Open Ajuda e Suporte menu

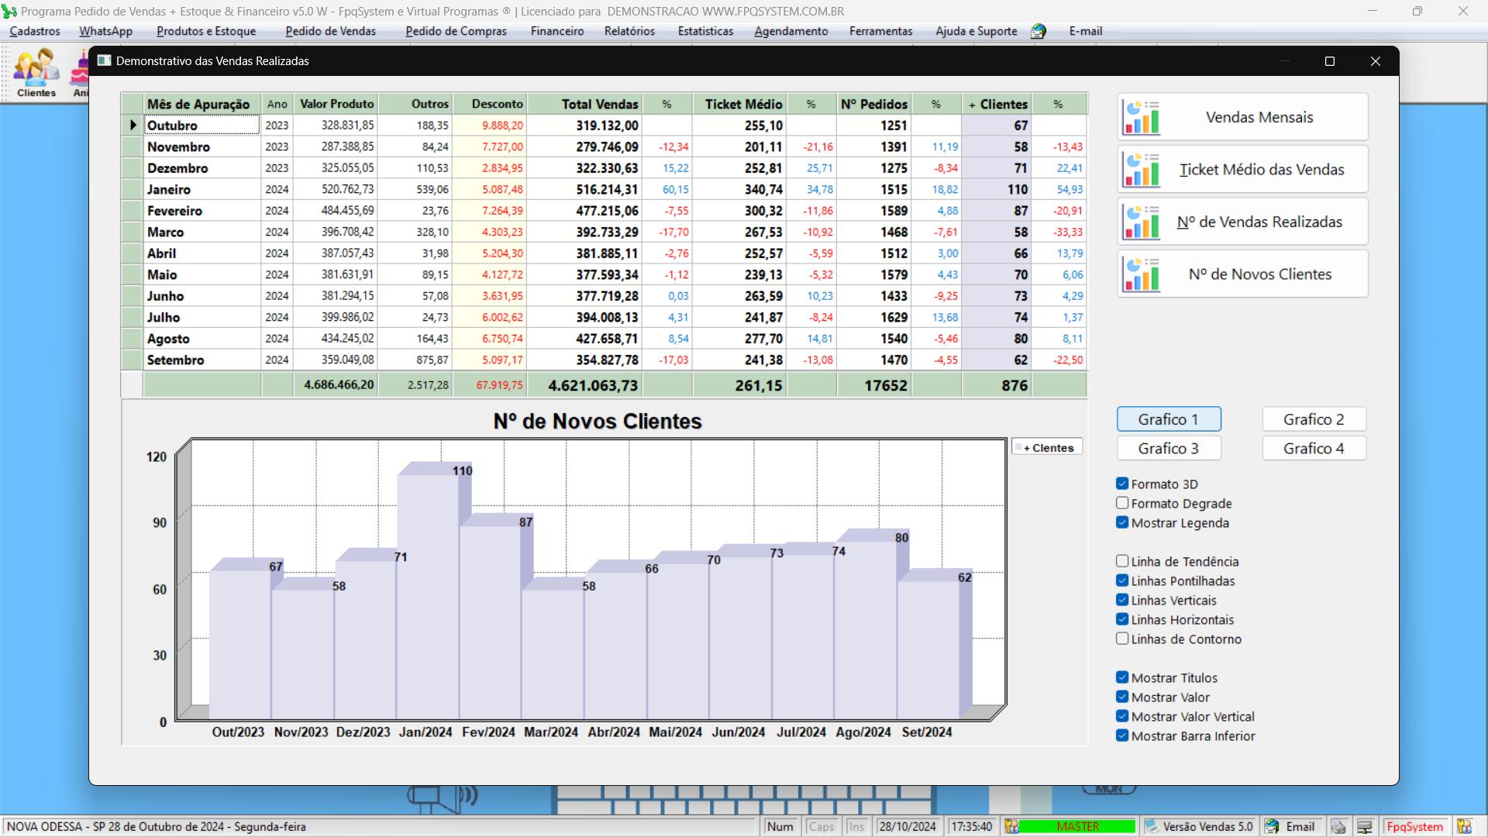(x=976, y=31)
